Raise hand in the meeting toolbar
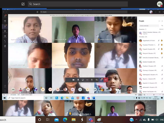Viewport: 164px width, 123px height. (x=92, y=80)
